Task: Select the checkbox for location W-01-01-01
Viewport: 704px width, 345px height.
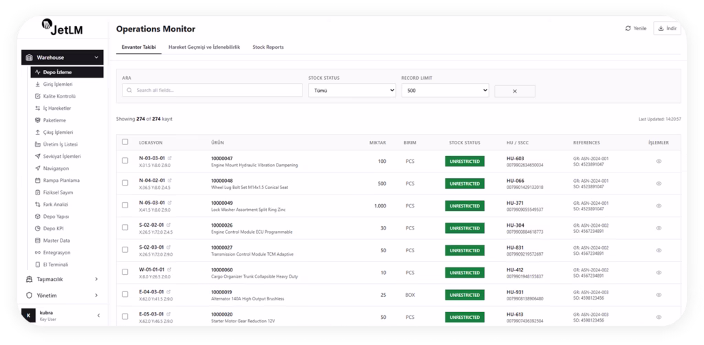Action: [124, 273]
